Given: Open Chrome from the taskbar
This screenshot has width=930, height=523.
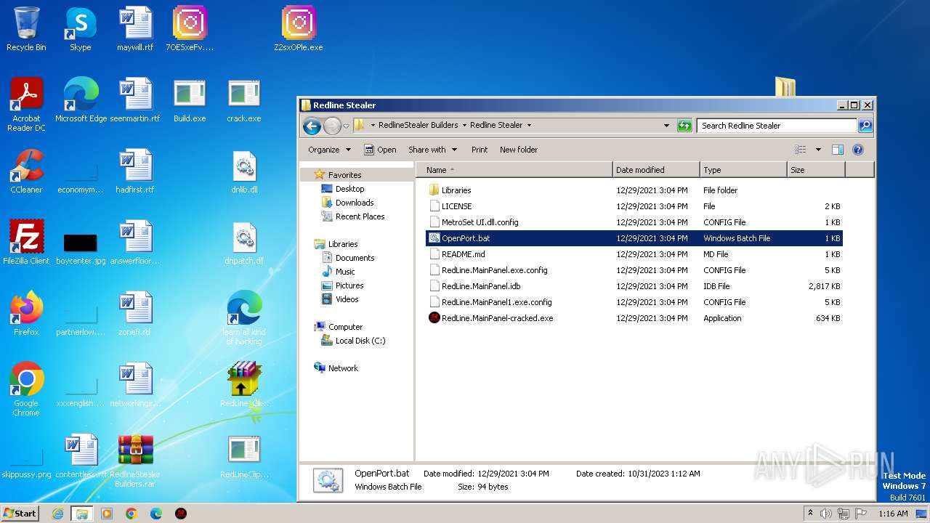Looking at the screenshot, I should [131, 514].
